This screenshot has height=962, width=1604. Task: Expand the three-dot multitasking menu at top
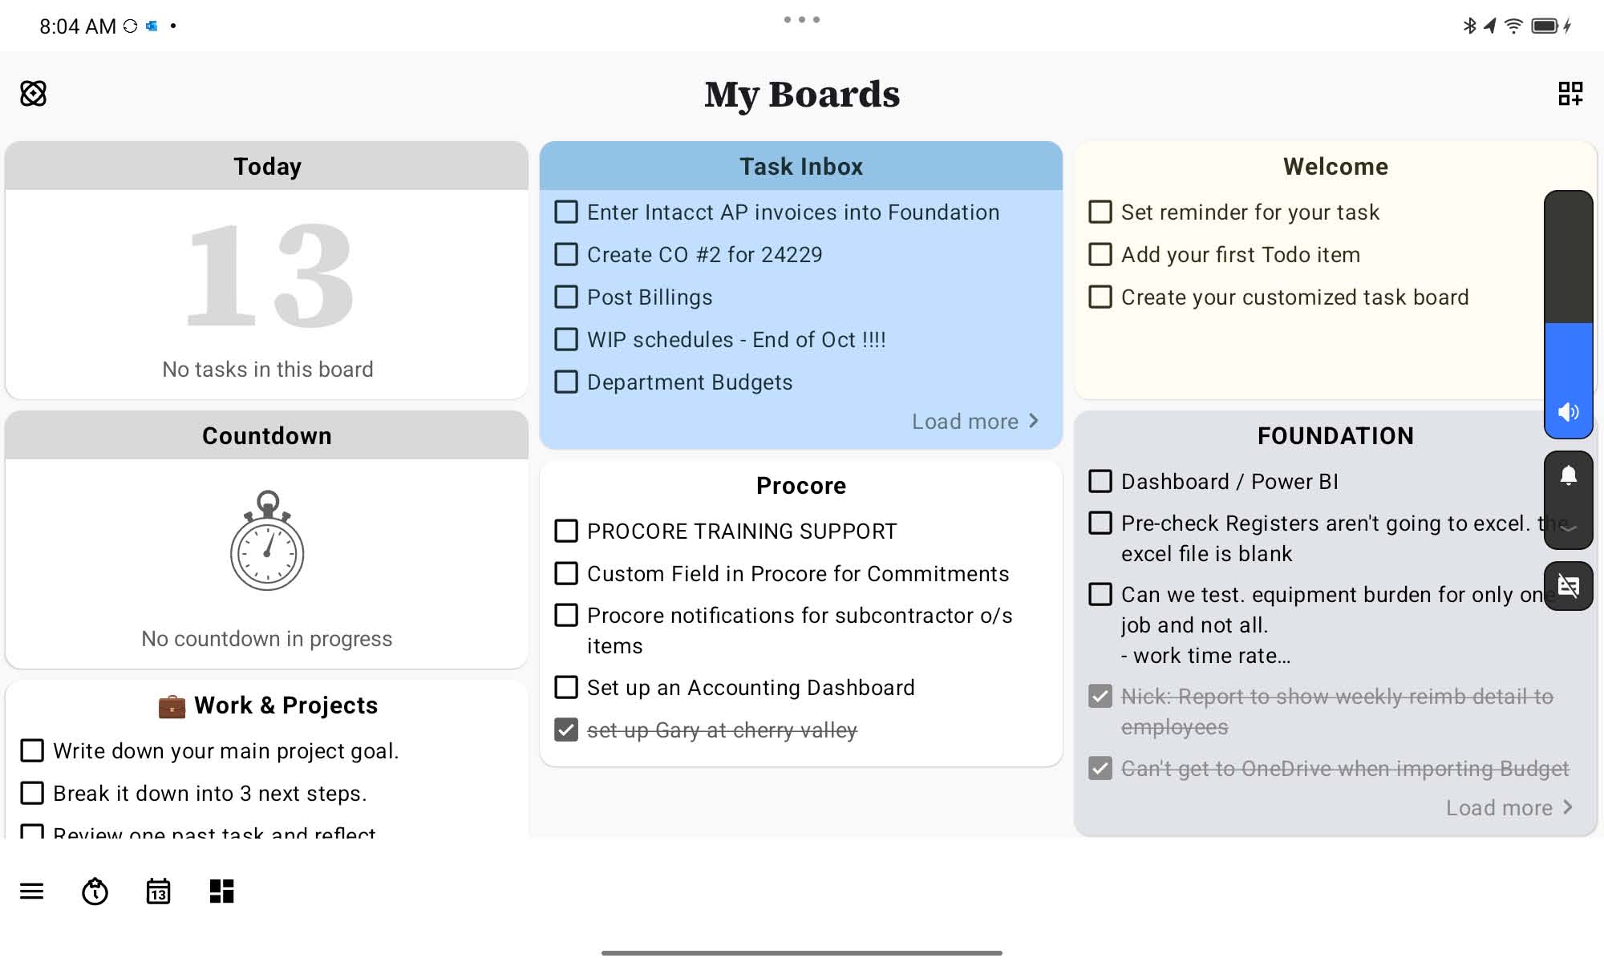pos(801,19)
